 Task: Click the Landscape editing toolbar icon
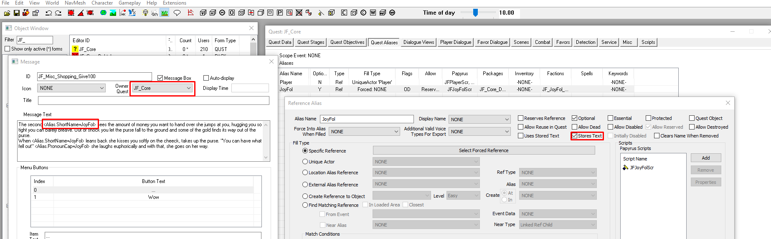pyautogui.click(x=113, y=13)
